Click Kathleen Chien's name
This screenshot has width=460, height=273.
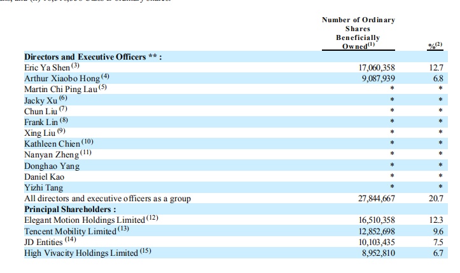coord(52,143)
